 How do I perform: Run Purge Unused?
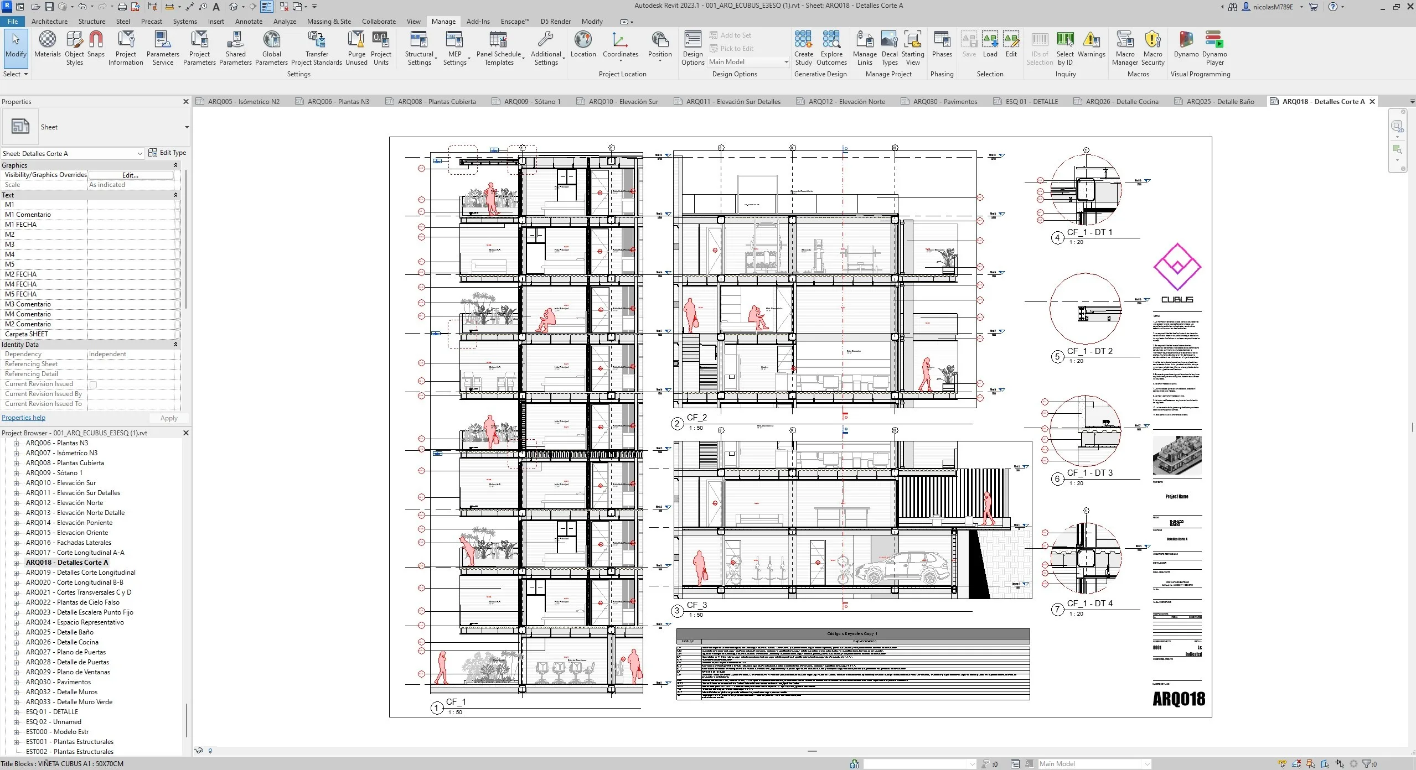(356, 48)
